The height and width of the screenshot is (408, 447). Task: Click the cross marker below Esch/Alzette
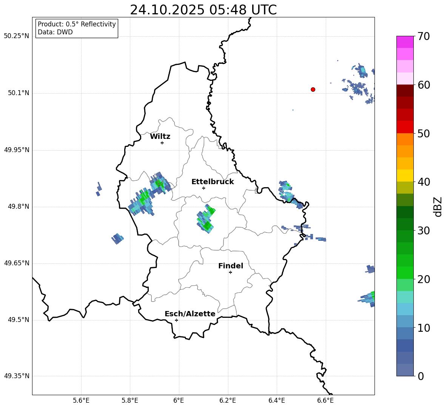(x=176, y=320)
